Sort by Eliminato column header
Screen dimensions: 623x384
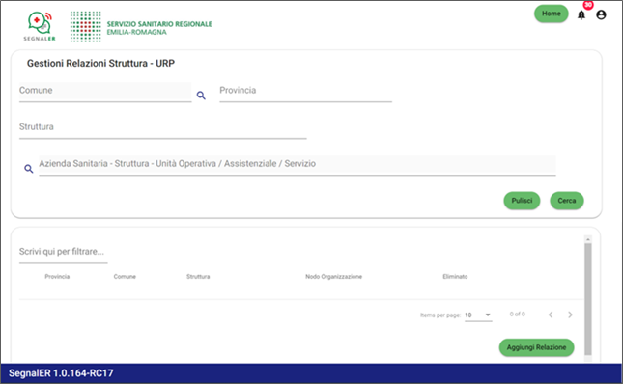(455, 277)
